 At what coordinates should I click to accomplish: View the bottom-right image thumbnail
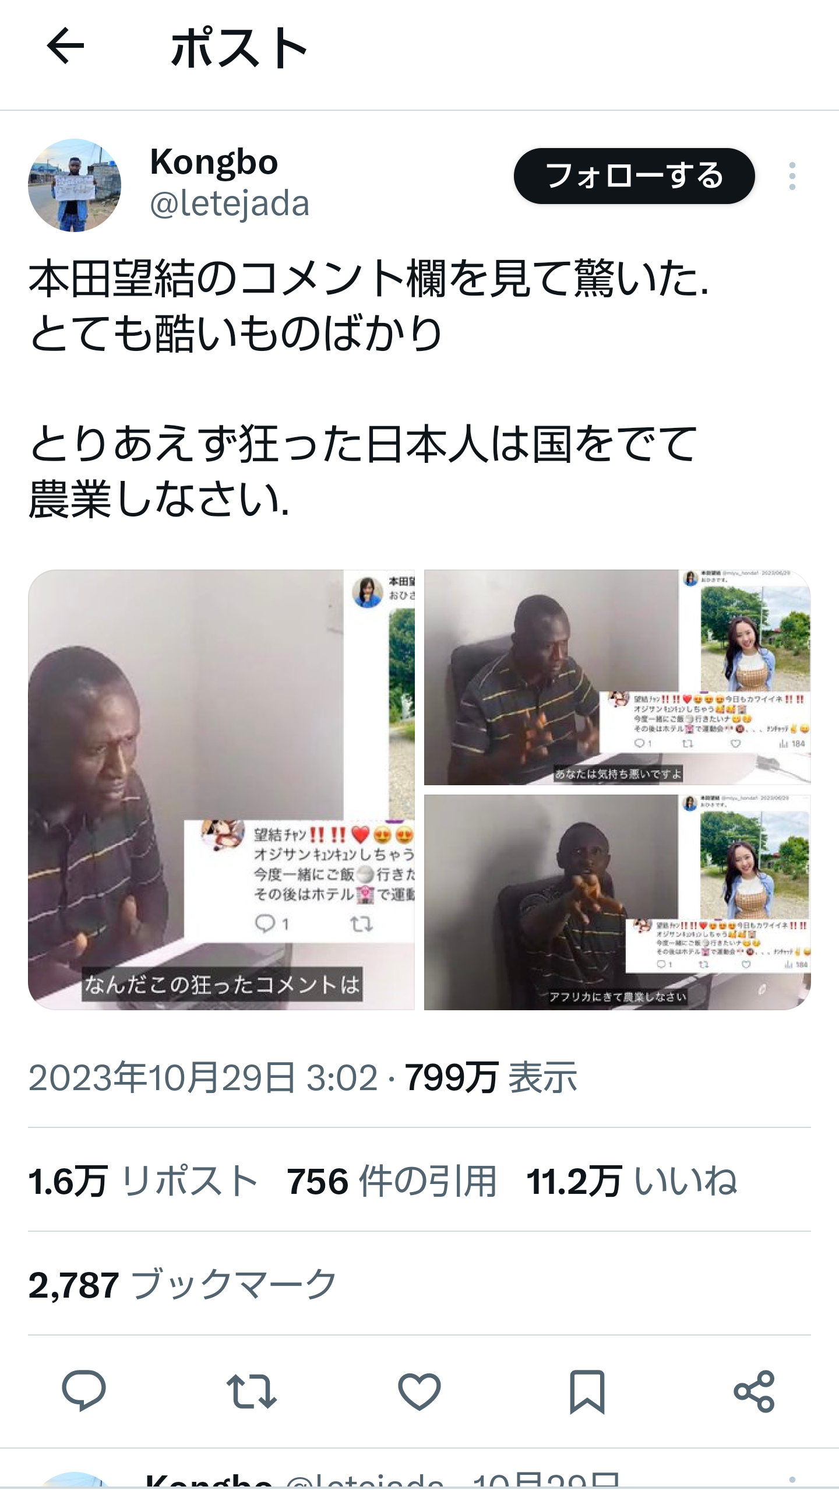pos(618,902)
